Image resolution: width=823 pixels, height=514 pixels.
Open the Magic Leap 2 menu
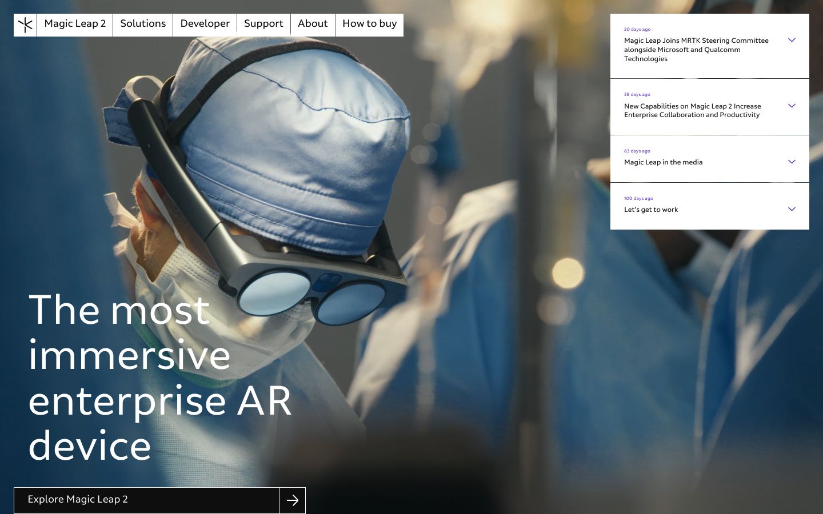(75, 25)
